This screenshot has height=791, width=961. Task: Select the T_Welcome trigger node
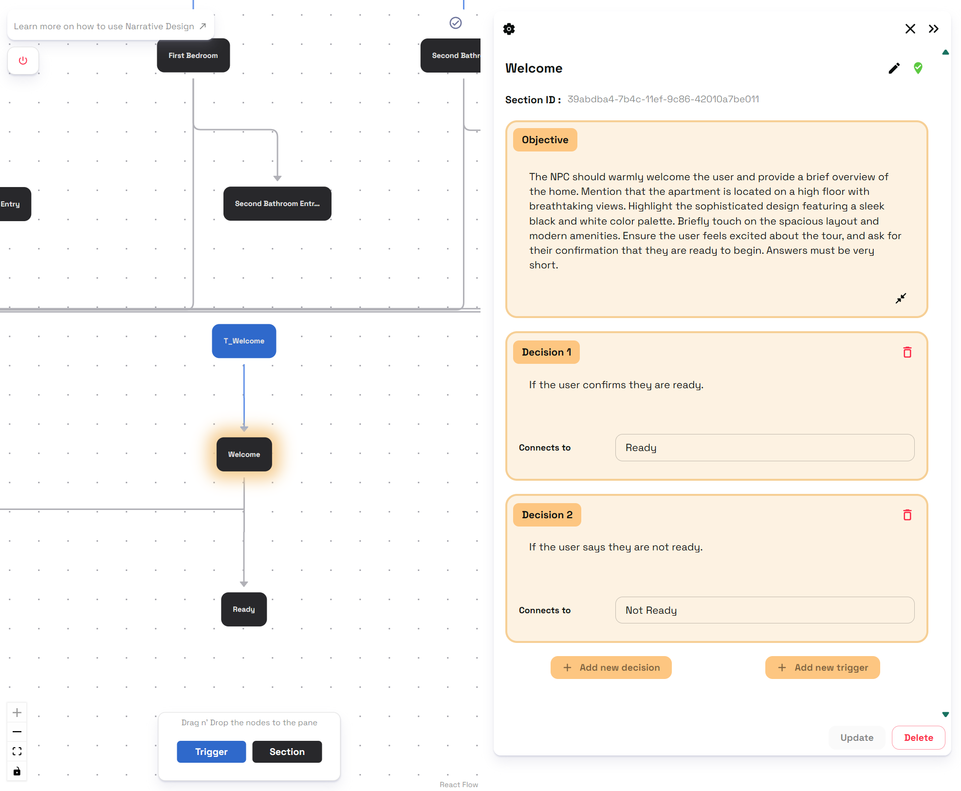(244, 341)
